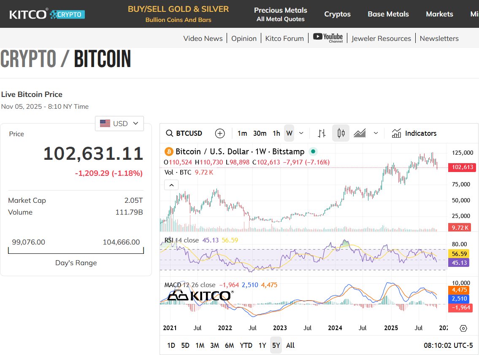This screenshot has width=479, height=355.
Task: Set chart range to 5D
Action: [x=185, y=345]
